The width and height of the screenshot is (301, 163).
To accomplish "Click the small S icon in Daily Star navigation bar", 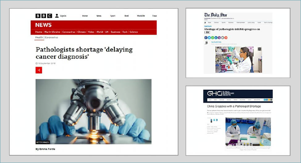I will (x=205, y=23).
